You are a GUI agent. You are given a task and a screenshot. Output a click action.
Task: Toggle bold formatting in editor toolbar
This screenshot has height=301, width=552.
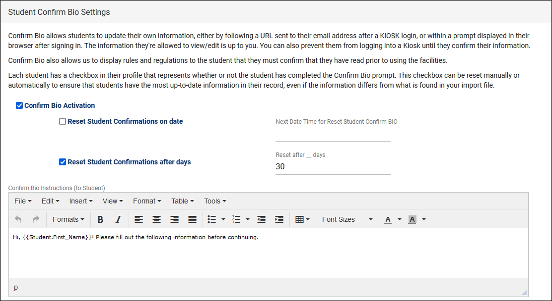[x=100, y=219]
